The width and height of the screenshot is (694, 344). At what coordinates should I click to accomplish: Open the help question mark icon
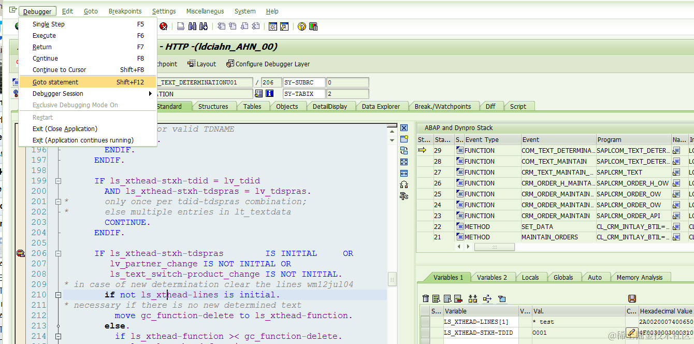[301, 26]
